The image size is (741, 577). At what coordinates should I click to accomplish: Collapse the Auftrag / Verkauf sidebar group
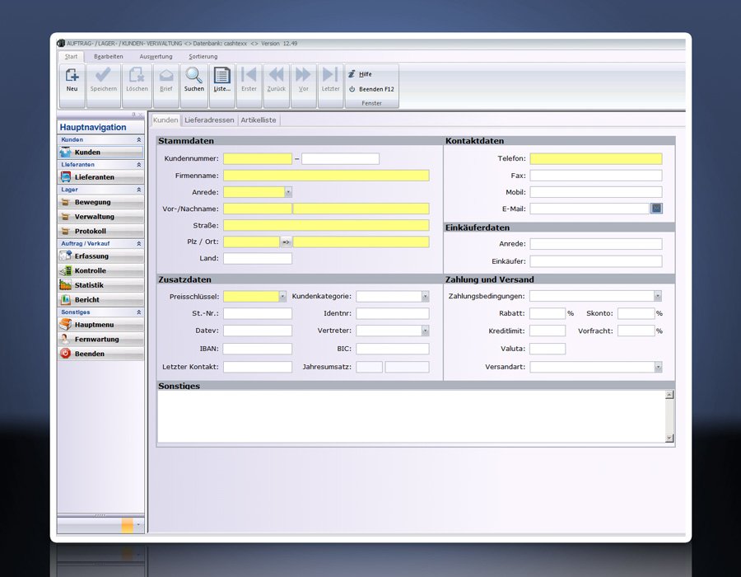(138, 244)
